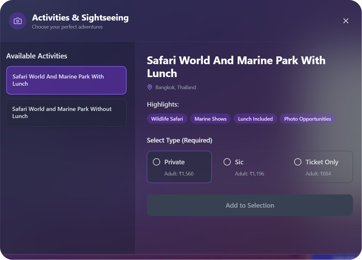362x260 pixels.
Task: Click the Wildlife Safari highlight chip
Action: coord(167,119)
